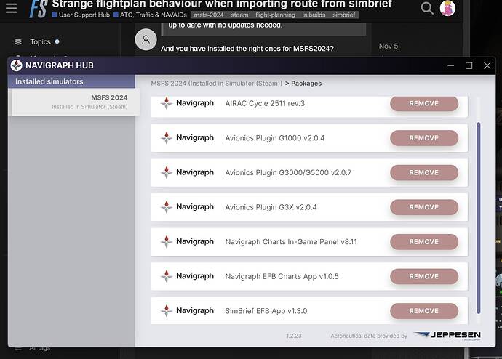Close the Navigraph Hub window
502x359 pixels.
point(487,65)
